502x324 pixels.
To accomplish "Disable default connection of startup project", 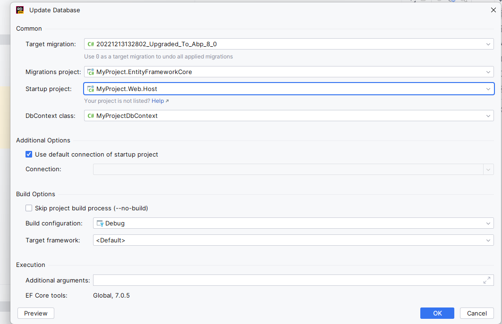I will [x=29, y=154].
